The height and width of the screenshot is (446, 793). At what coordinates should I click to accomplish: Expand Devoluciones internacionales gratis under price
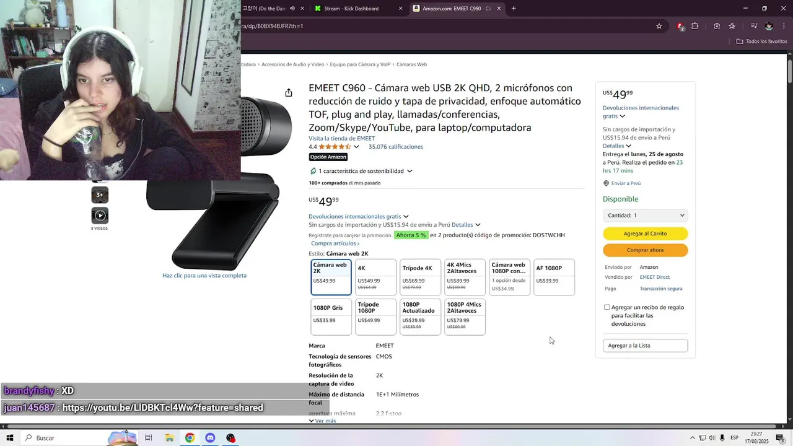(359, 216)
